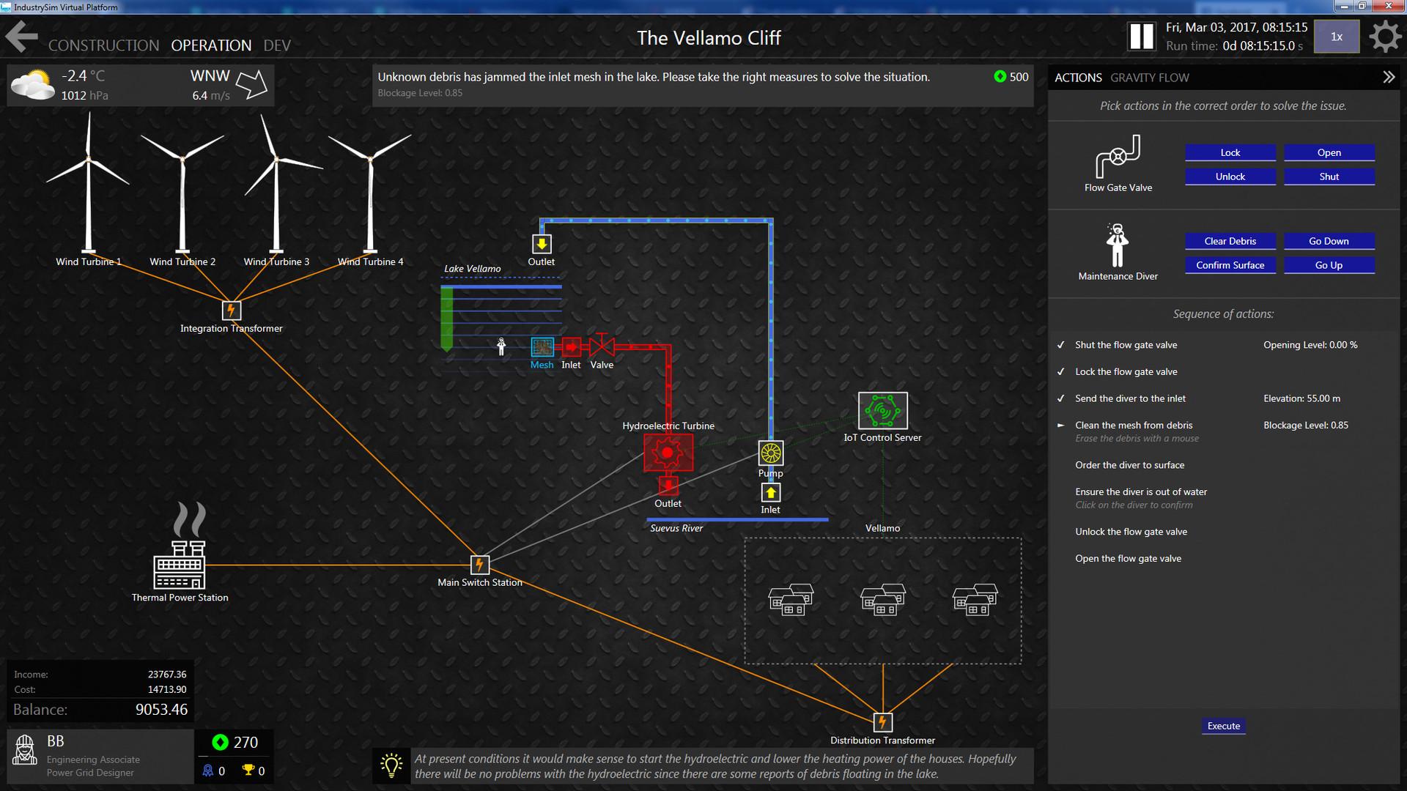Click the Integration Transformer icon
Viewport: 1407px width, 791px height.
pos(232,311)
